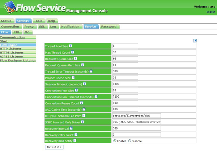Viewport: 217px width, 152px height.
Task: Switch to the Service settings tab
Action: point(91,26)
